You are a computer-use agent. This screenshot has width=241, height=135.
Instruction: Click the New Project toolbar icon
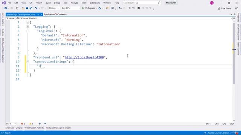click(x=17, y=8)
